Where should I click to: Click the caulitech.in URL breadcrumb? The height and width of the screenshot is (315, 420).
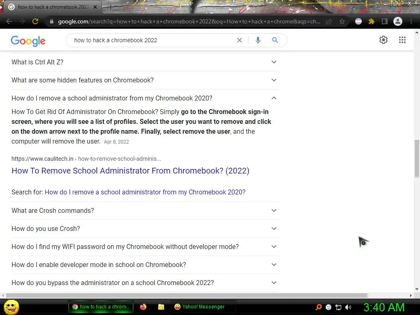(x=86, y=159)
